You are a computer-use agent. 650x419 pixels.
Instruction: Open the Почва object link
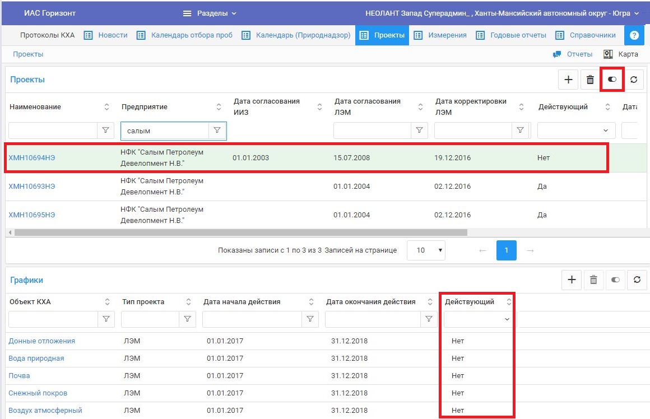(18, 375)
